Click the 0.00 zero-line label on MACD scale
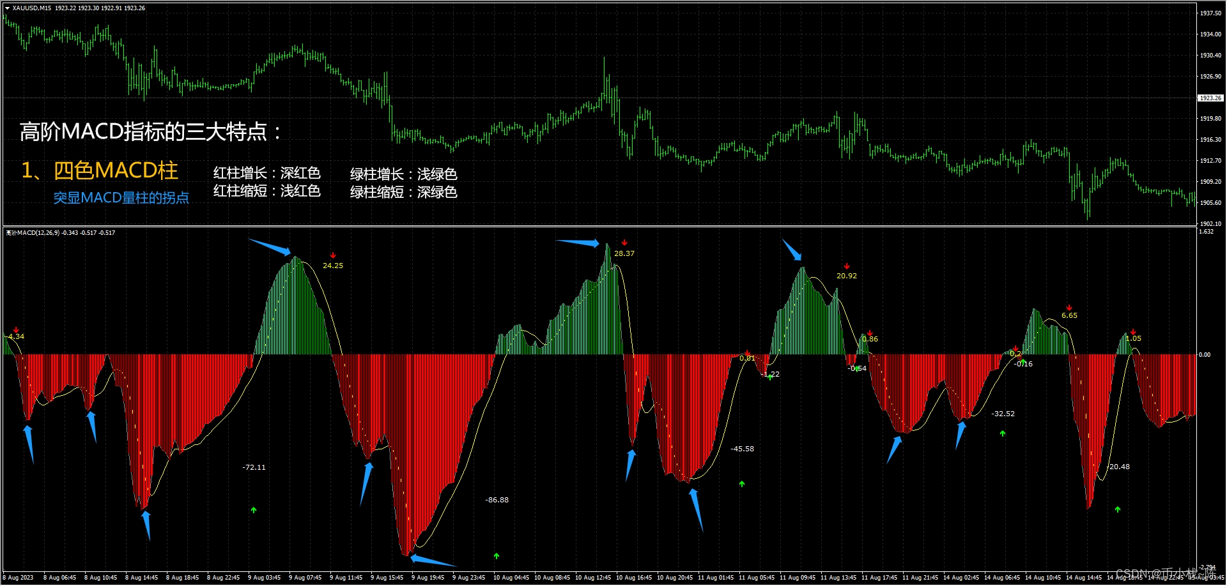 (1205, 353)
